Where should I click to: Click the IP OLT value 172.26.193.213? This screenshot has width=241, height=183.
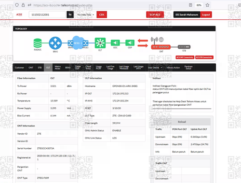coord(120,94)
